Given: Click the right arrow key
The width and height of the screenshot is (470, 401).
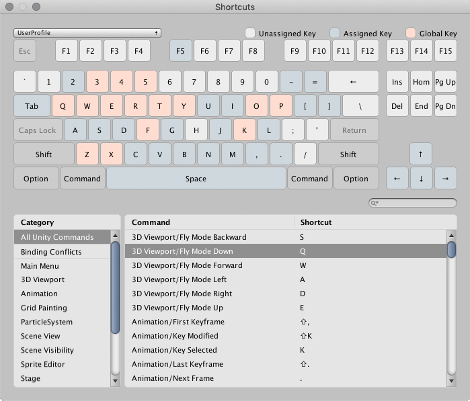Looking at the screenshot, I should (x=446, y=179).
